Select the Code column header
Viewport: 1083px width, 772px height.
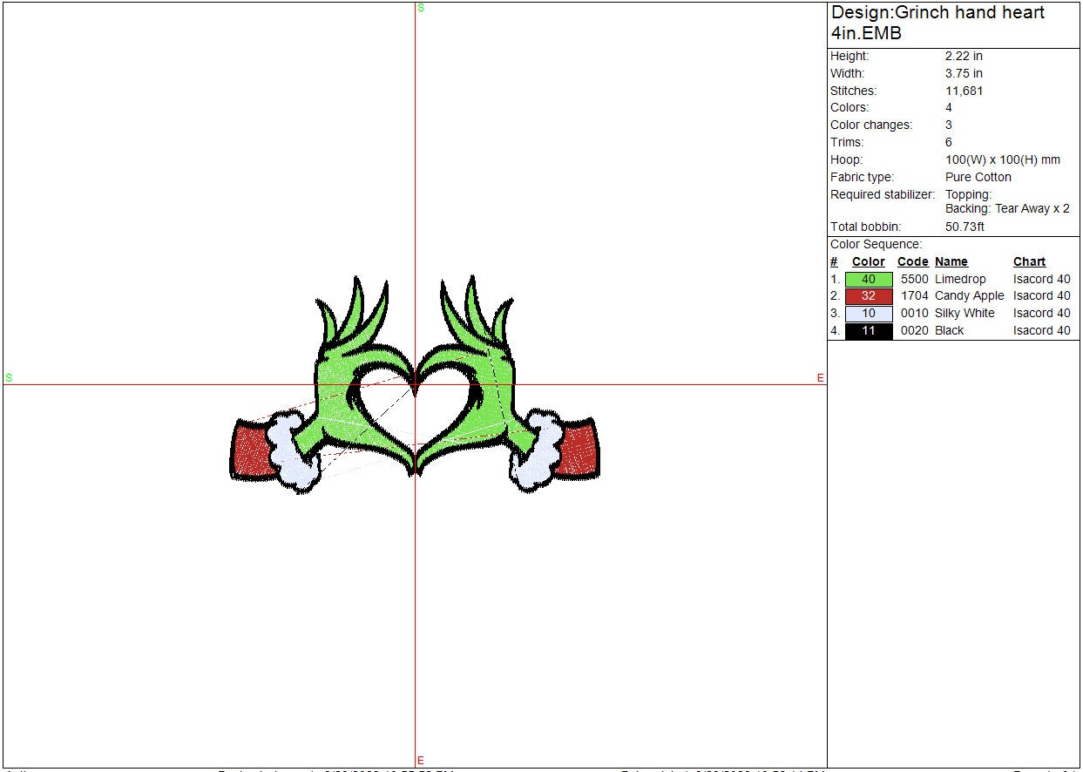(x=912, y=261)
